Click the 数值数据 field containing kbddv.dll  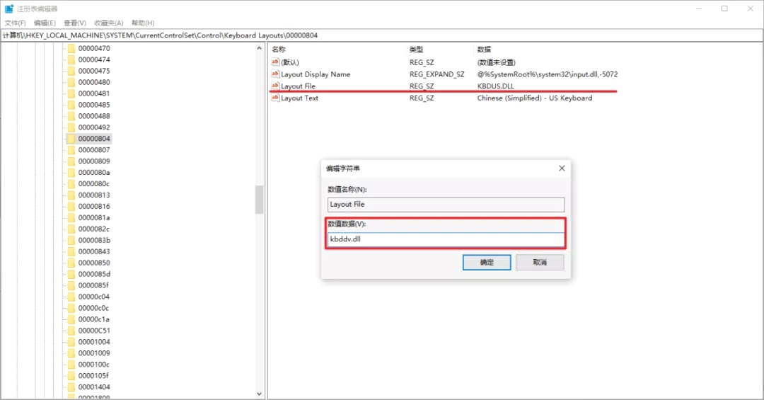(446, 239)
